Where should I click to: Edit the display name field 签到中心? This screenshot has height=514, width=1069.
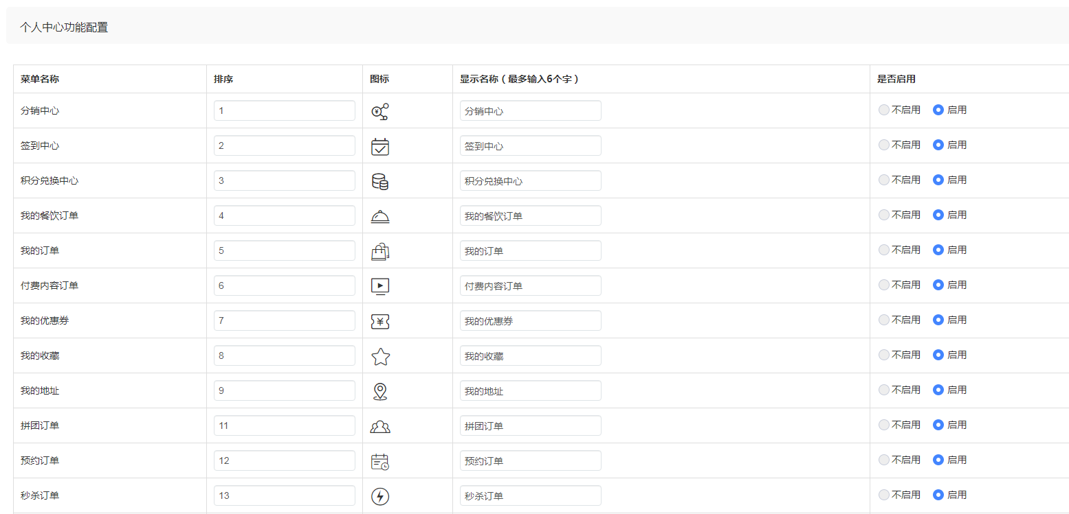click(531, 145)
